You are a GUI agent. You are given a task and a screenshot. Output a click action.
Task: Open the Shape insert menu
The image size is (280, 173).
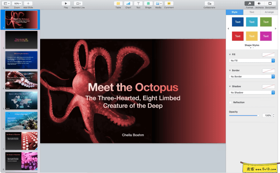[x=148, y=3]
